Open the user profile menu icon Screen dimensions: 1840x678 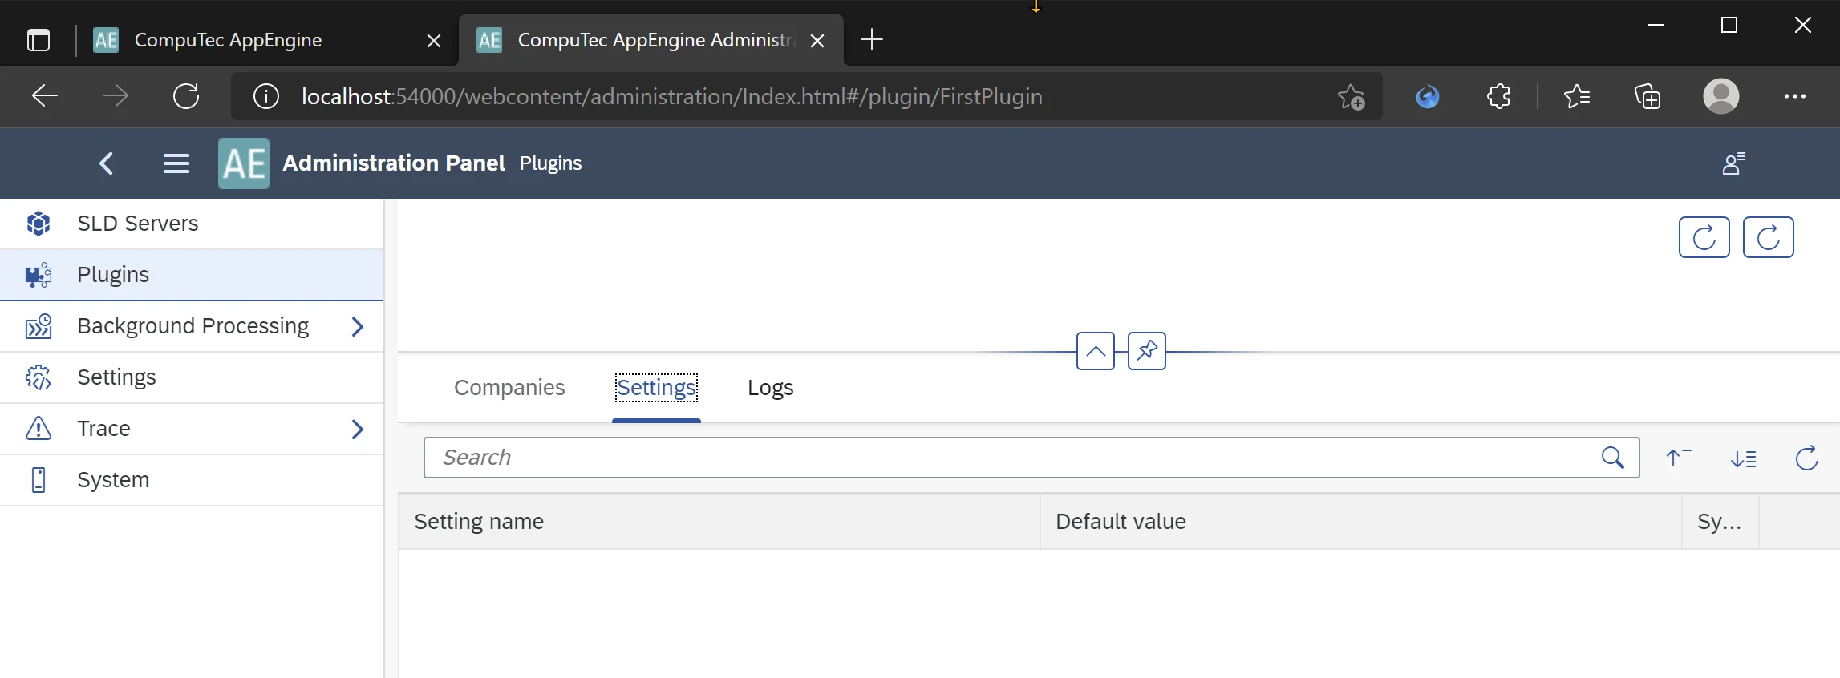1734,163
